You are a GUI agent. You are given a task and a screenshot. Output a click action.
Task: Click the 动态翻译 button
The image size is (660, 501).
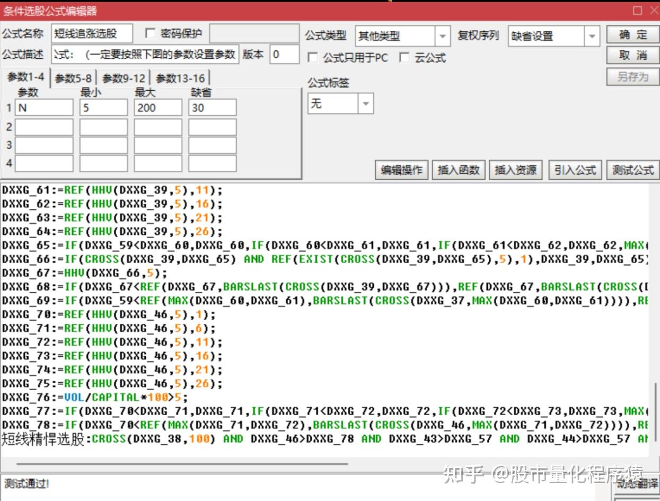pyautogui.click(x=636, y=483)
